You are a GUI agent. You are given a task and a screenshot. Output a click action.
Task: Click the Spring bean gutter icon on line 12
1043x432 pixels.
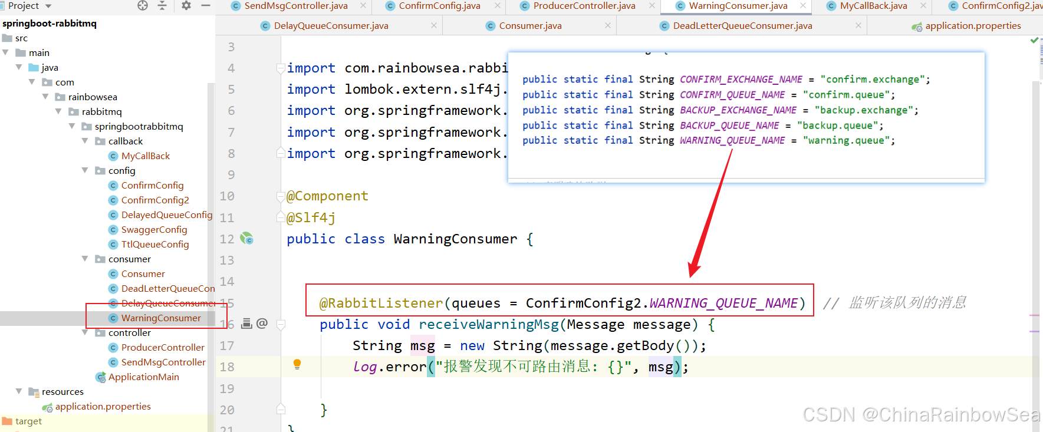[x=247, y=239]
